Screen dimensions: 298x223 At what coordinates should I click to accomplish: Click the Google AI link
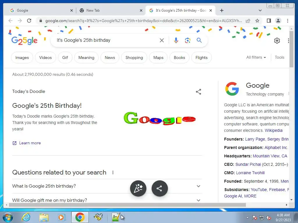click(233, 196)
